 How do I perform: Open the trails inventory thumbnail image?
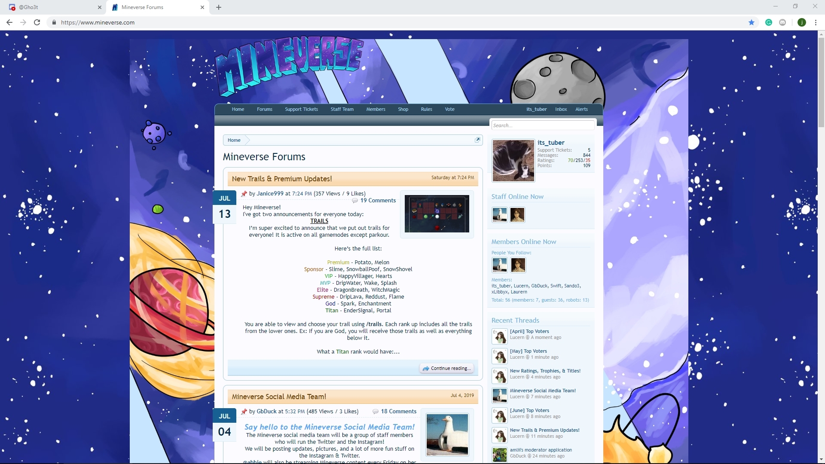coord(437,214)
